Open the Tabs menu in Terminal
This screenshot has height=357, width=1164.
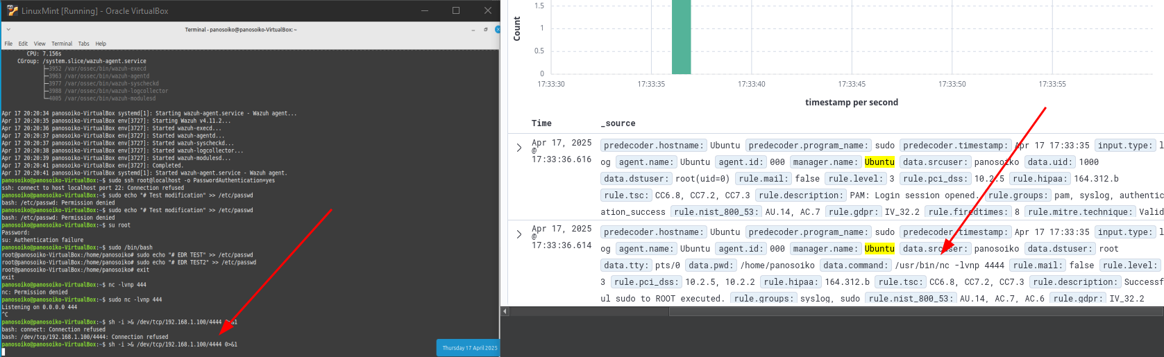pos(84,44)
